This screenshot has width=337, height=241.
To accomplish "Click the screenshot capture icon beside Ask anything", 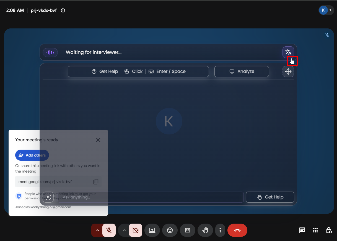I will pyautogui.click(x=48, y=197).
